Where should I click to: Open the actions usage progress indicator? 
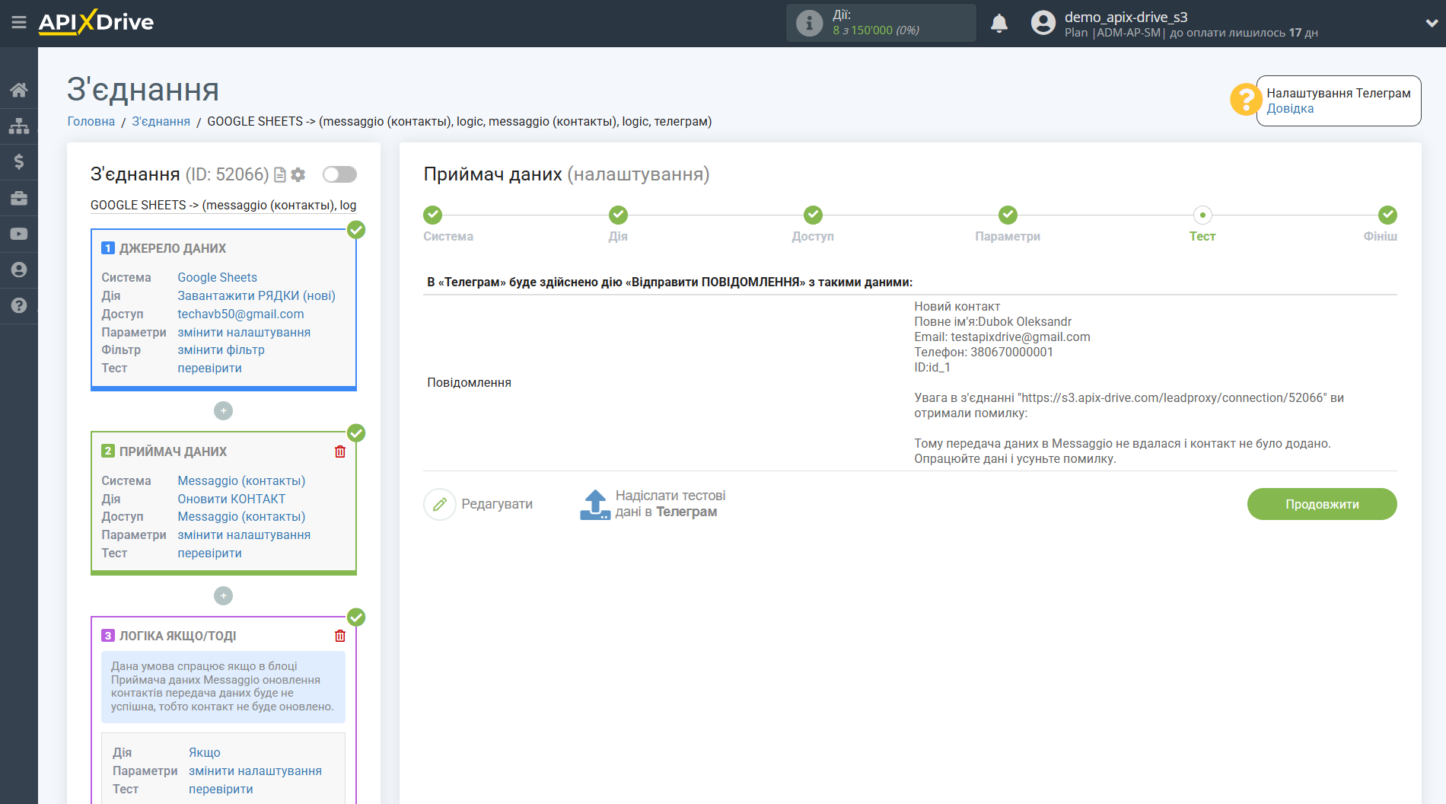tap(881, 23)
